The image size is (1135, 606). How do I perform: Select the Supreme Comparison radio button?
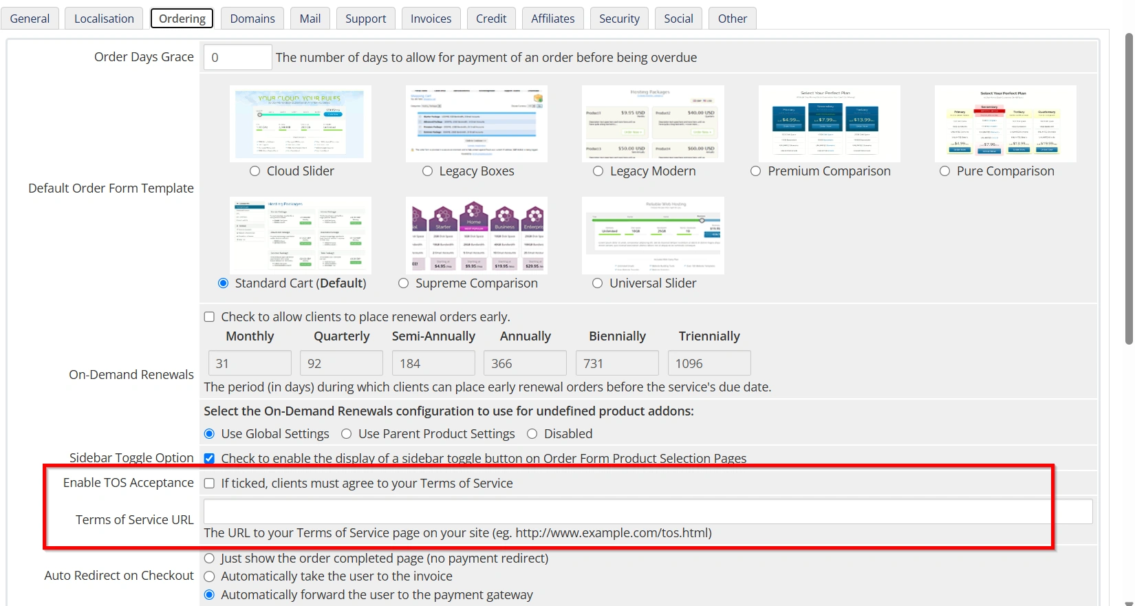[x=404, y=283]
